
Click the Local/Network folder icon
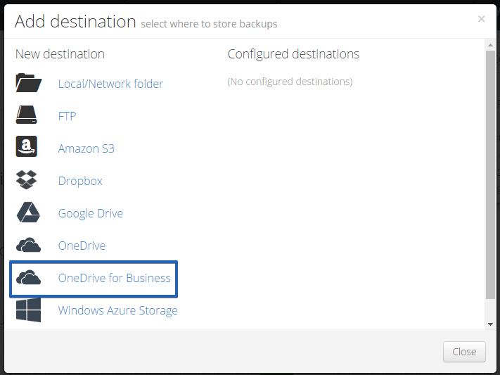pos(28,82)
